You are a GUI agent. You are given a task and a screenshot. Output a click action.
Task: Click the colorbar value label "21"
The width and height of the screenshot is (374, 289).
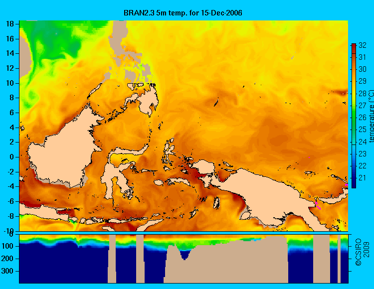pyautogui.click(x=363, y=178)
